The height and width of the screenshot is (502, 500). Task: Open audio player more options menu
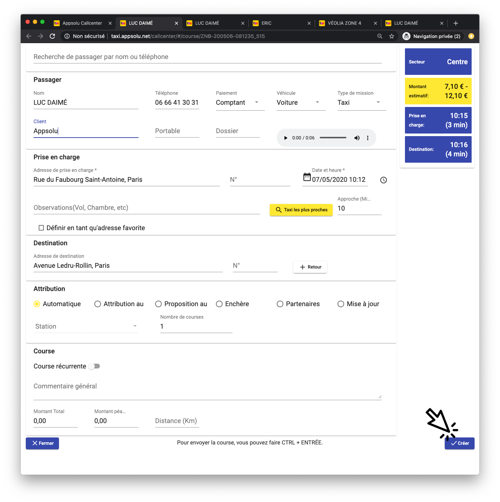pyautogui.click(x=367, y=138)
